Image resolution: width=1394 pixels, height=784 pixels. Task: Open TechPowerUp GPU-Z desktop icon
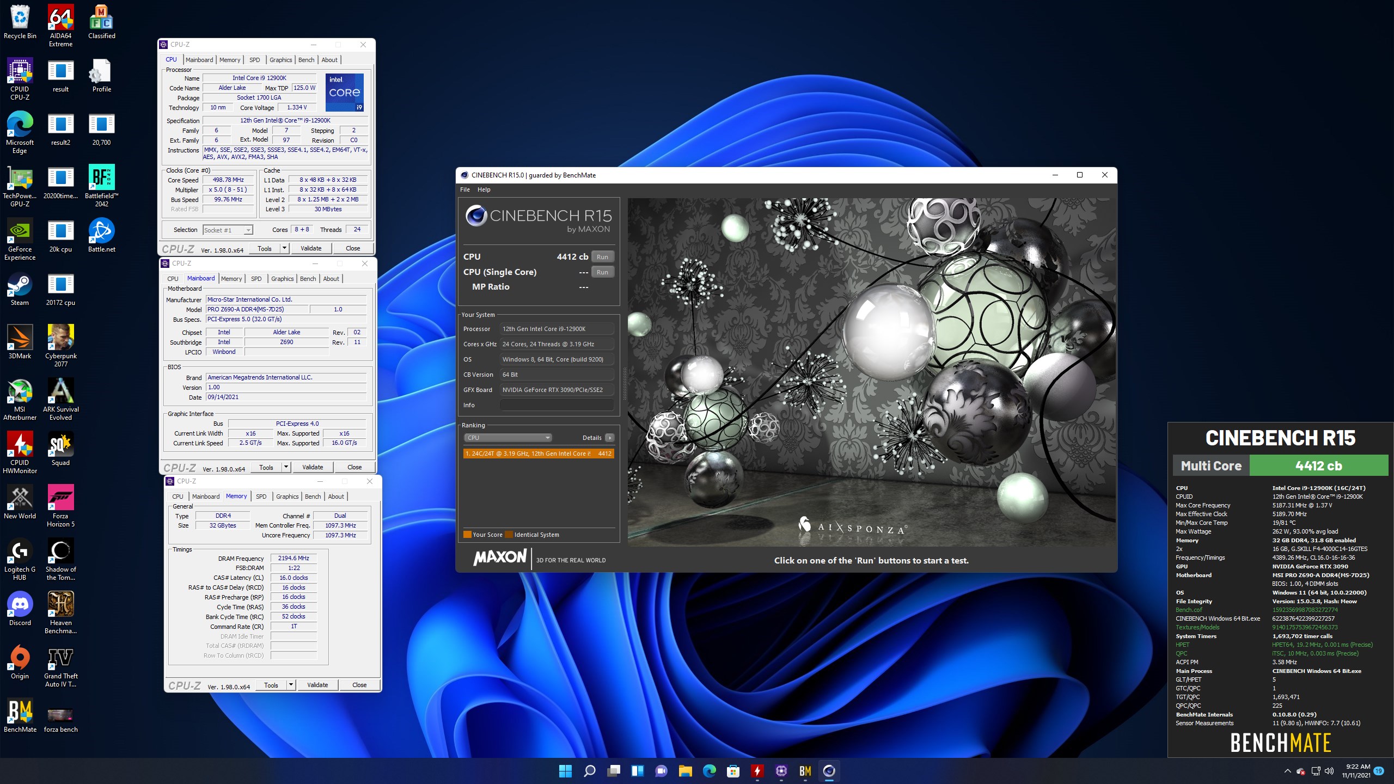pos(20,186)
